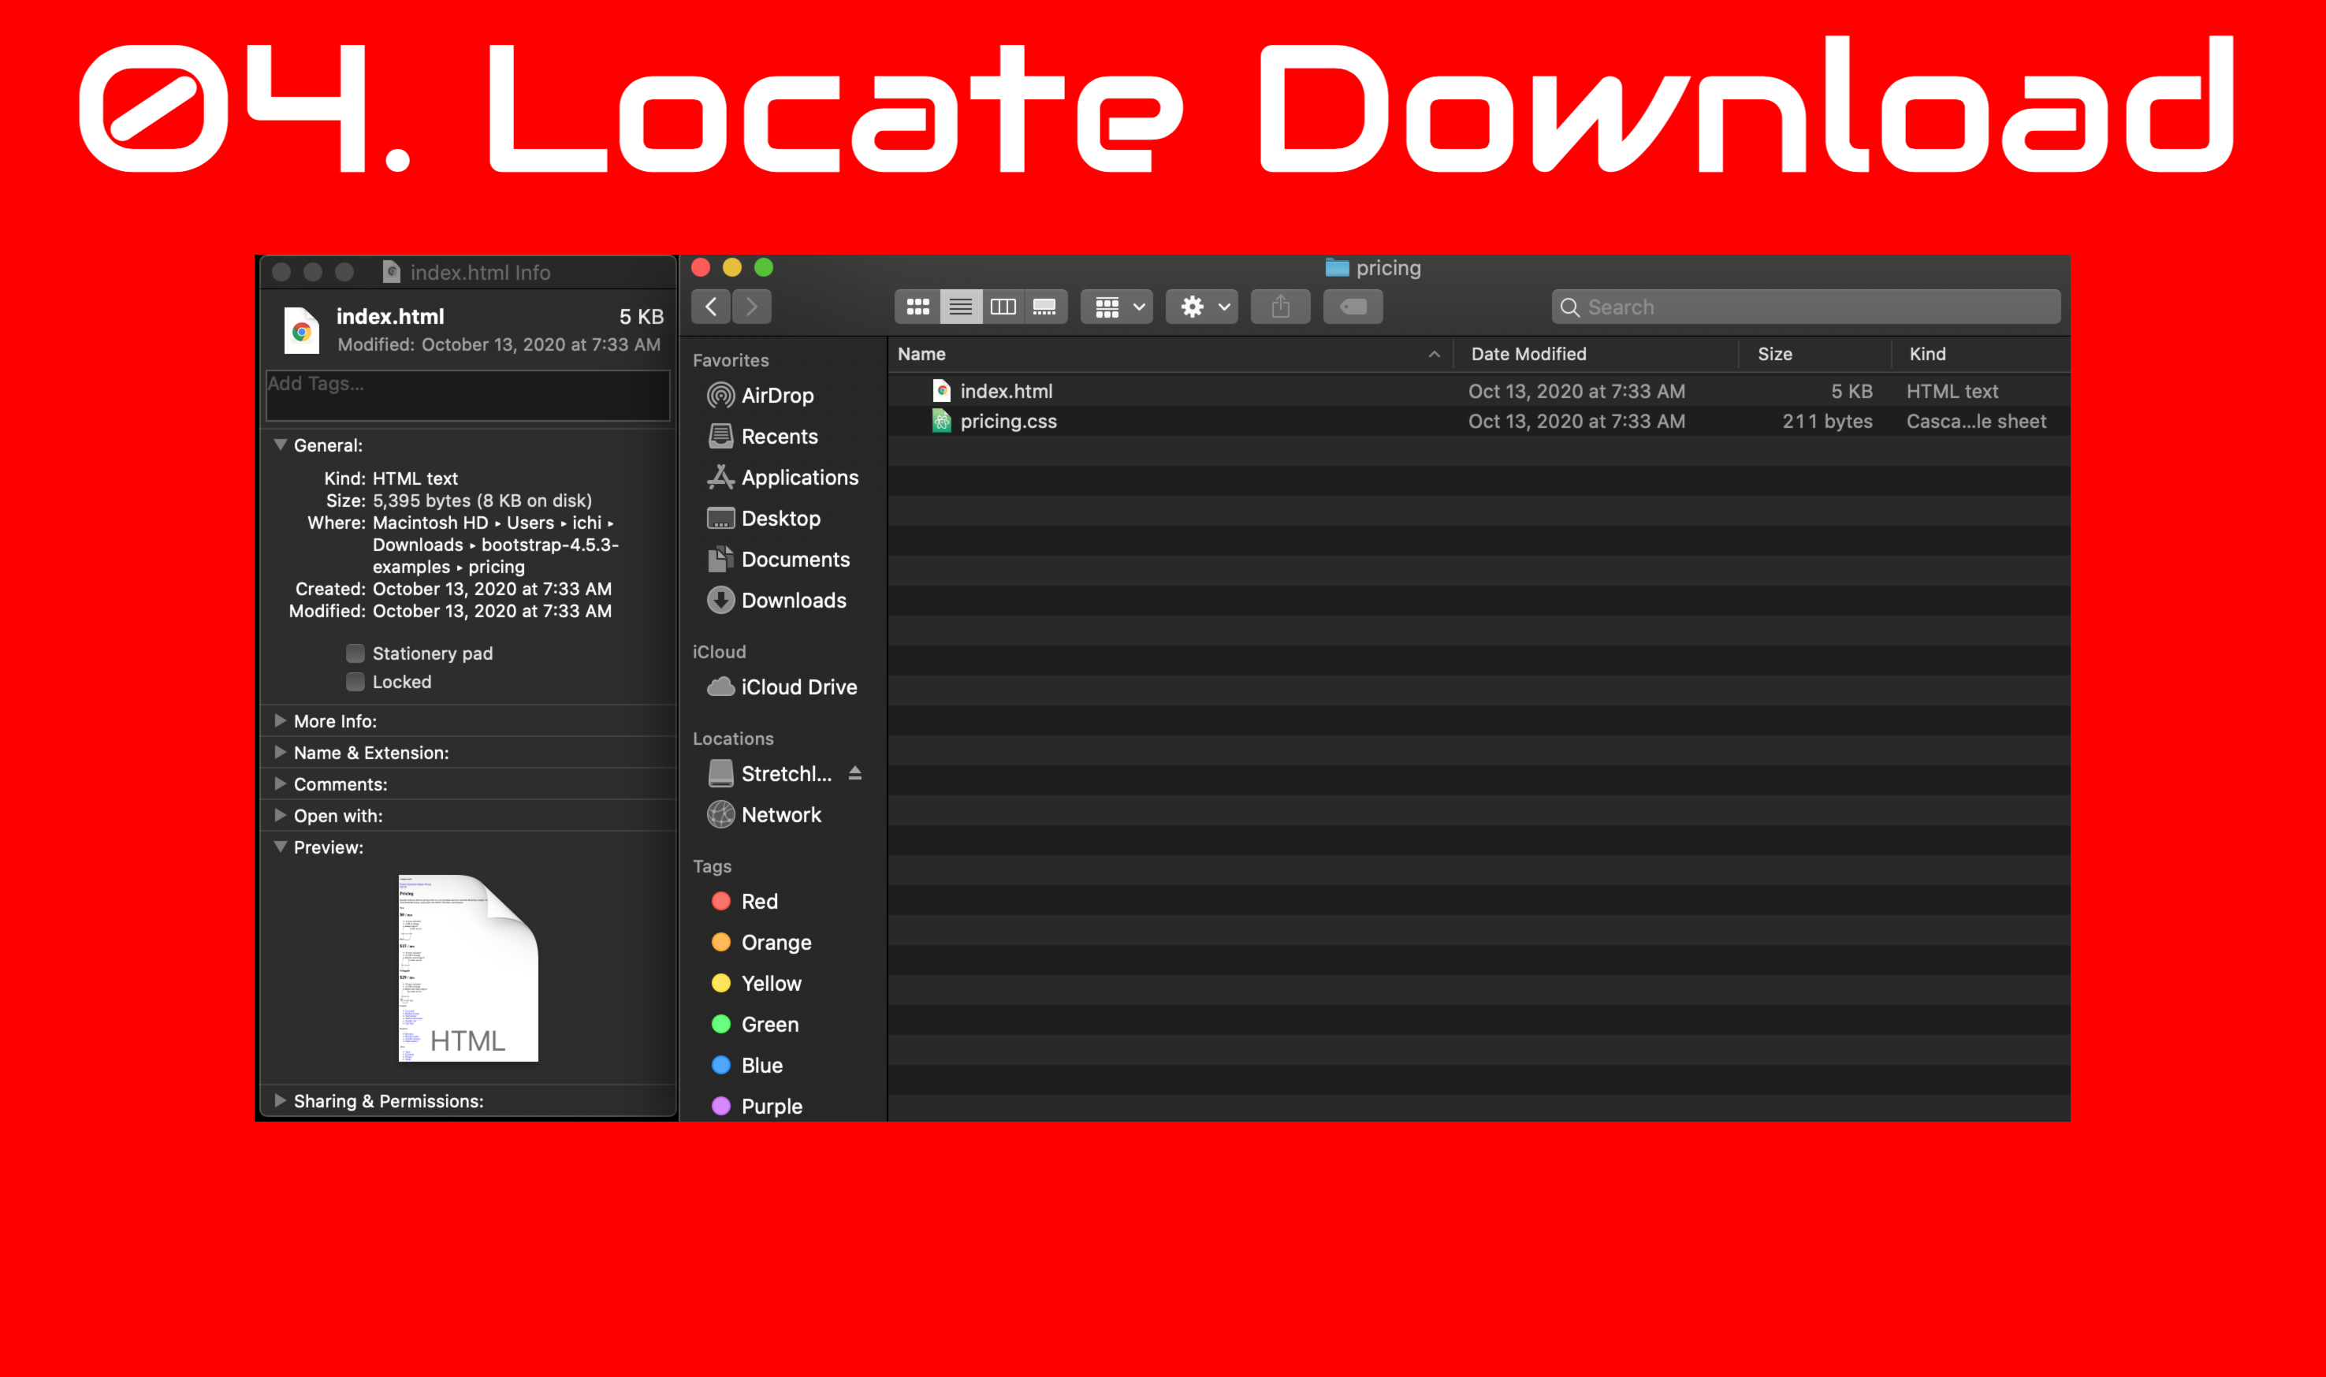Collapse the General section
The image size is (2326, 1377).
tap(280, 445)
